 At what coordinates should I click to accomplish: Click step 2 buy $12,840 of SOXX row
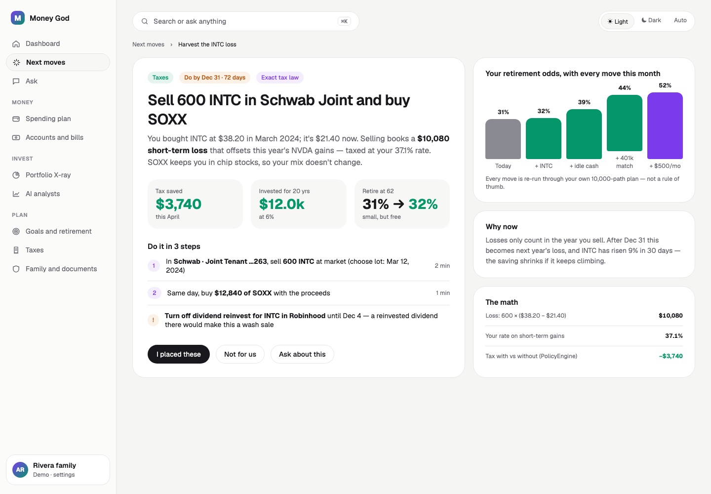tap(299, 293)
